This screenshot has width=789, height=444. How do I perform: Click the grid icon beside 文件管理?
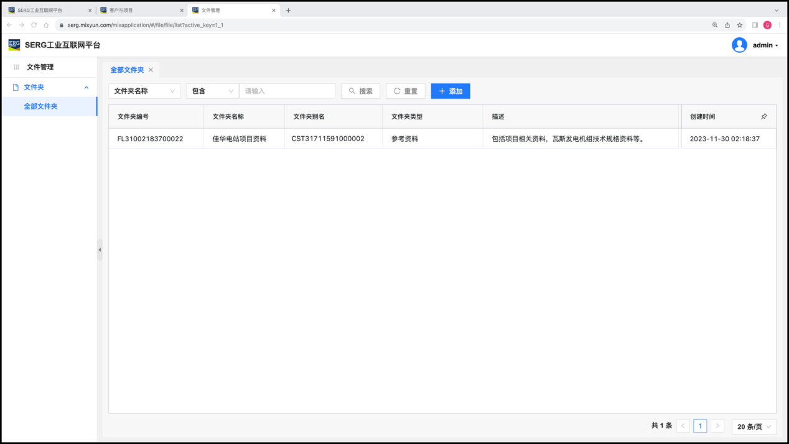(x=16, y=67)
